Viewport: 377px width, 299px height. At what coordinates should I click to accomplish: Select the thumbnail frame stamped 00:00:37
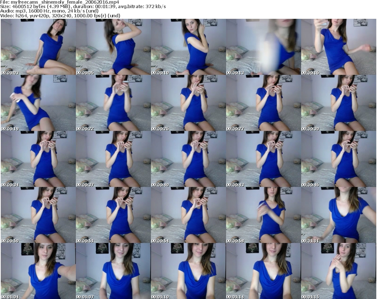pos(113,159)
